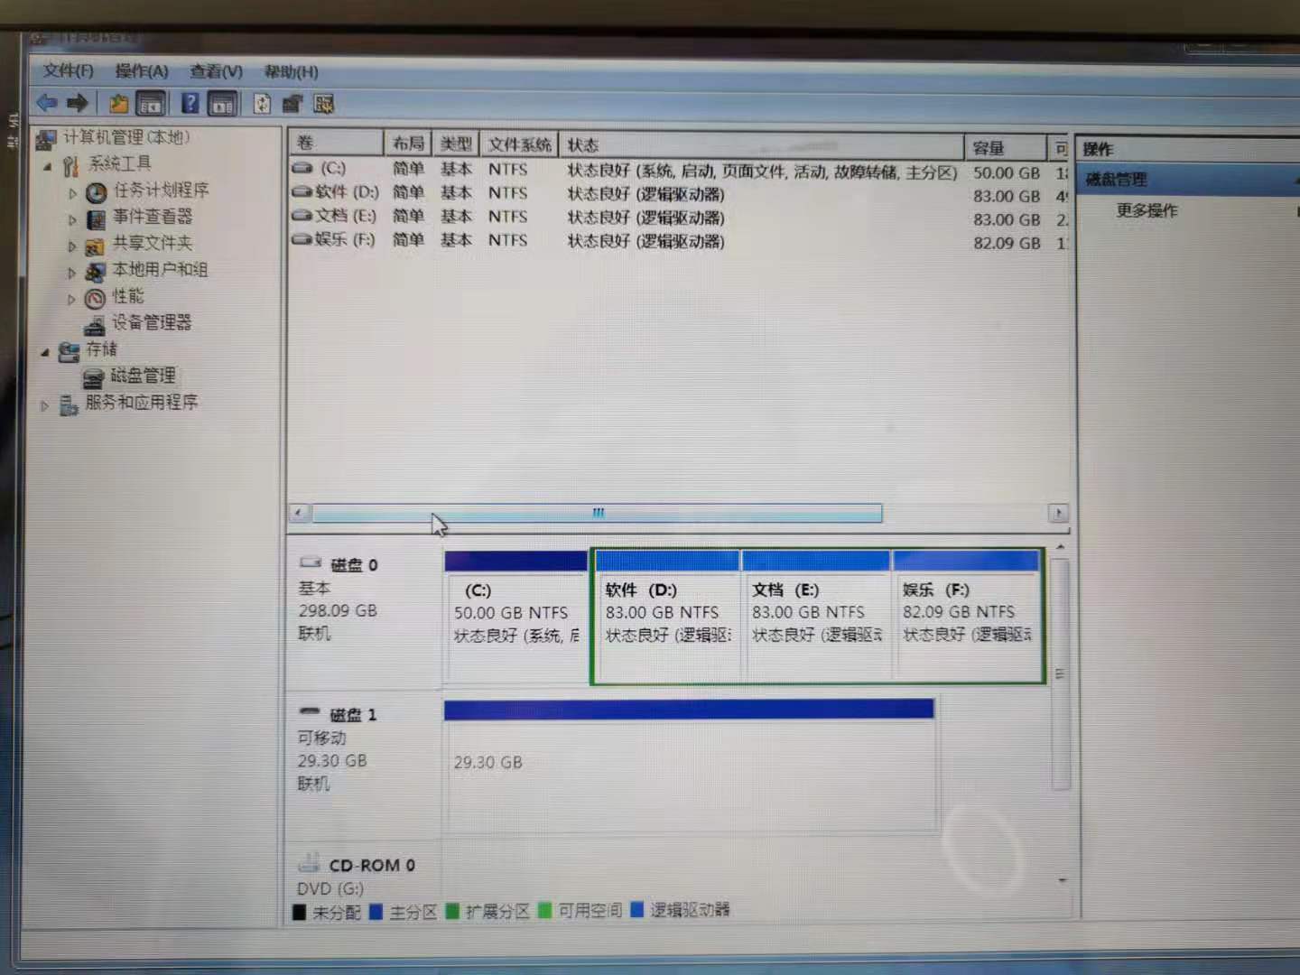Click the 磁盘 1 removable disk label
1300x975 pixels.
point(353,715)
